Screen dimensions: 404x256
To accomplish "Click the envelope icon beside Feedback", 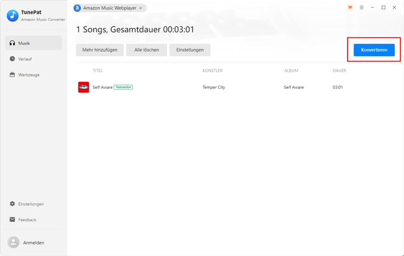I will 12,220.
